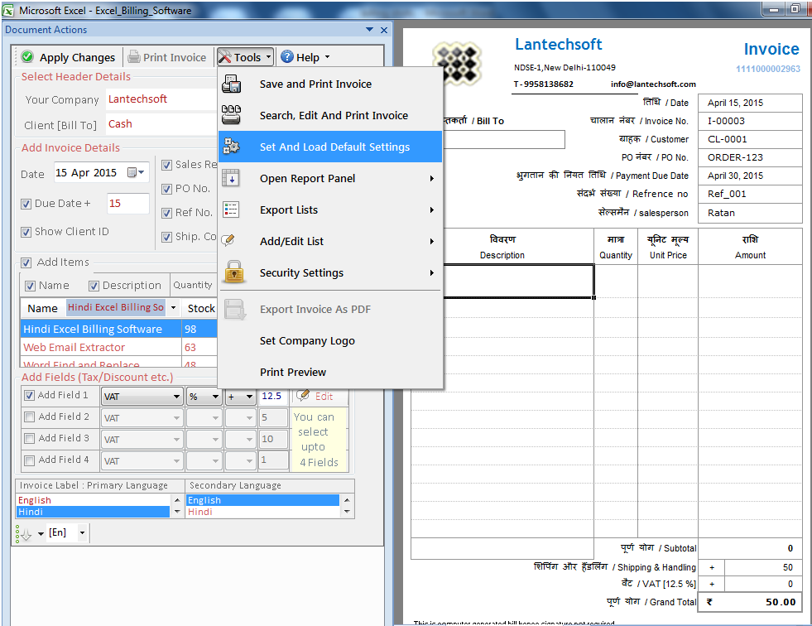Open the Security Settings menu entry
The height and width of the screenshot is (626, 812).
pos(330,272)
